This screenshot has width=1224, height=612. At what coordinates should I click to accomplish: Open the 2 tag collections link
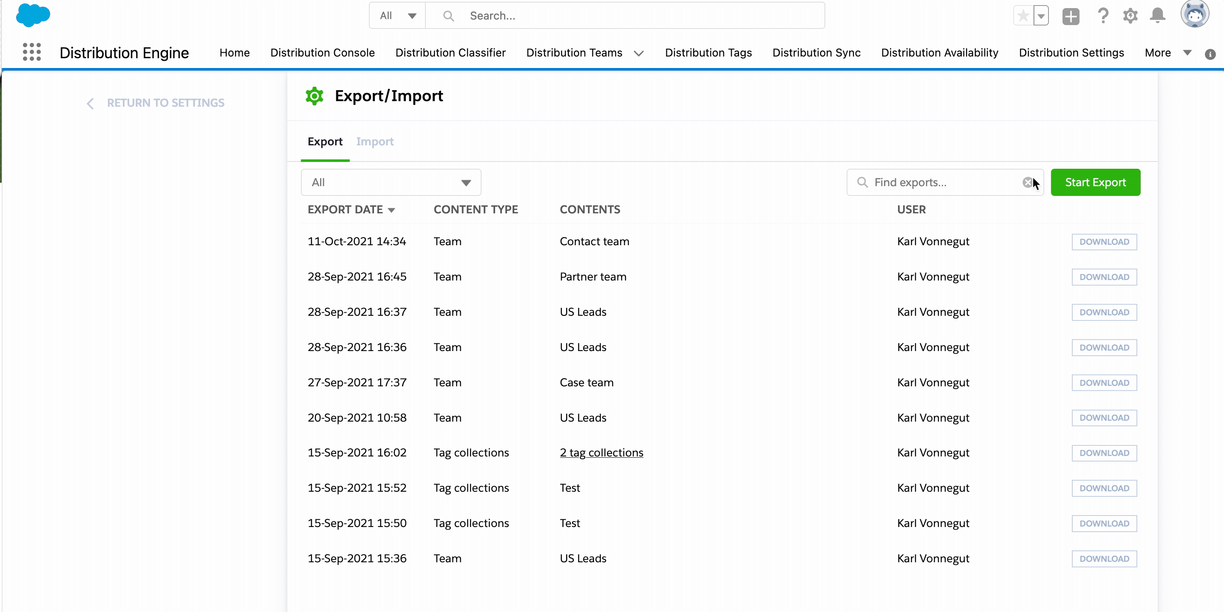[x=601, y=453]
